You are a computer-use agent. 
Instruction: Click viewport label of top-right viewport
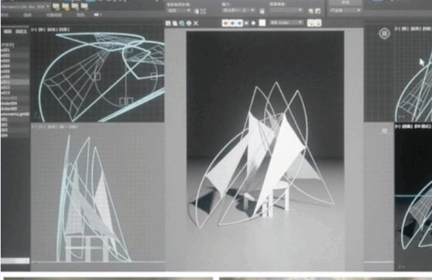click(x=404, y=29)
